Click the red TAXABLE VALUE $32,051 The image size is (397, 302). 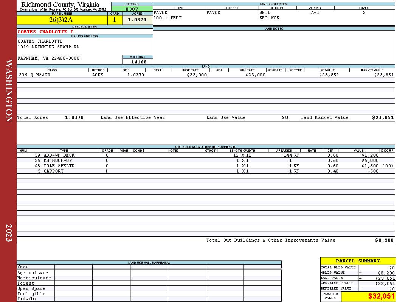point(381,296)
